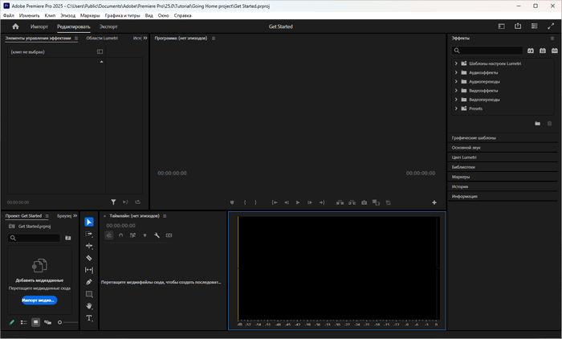
Task: Step forward one frame
Action: tap(310, 202)
